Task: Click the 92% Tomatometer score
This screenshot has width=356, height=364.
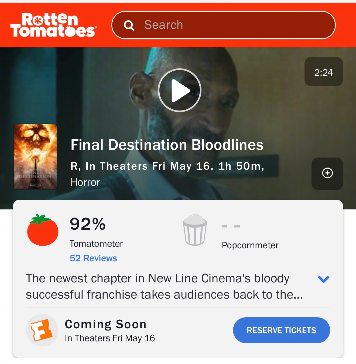Action: (x=87, y=224)
